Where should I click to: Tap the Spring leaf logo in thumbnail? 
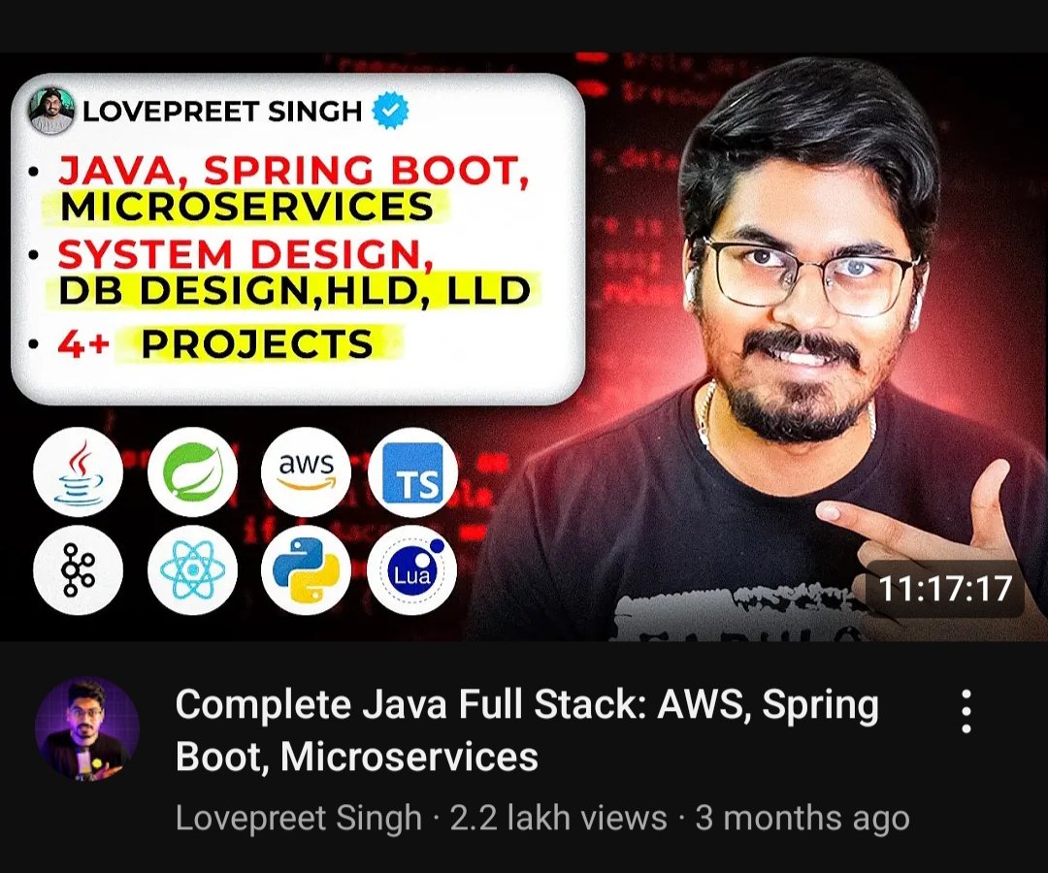(x=192, y=472)
